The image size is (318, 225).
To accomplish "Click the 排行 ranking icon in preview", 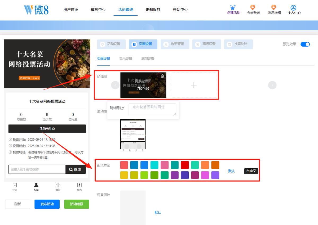I will tap(58, 185).
